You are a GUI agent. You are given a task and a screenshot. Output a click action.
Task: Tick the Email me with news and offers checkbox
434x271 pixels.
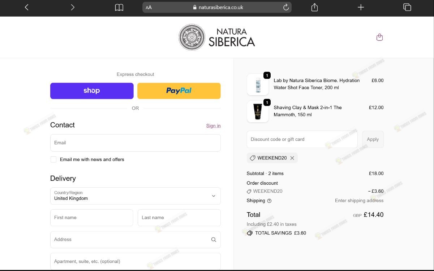[x=53, y=159]
